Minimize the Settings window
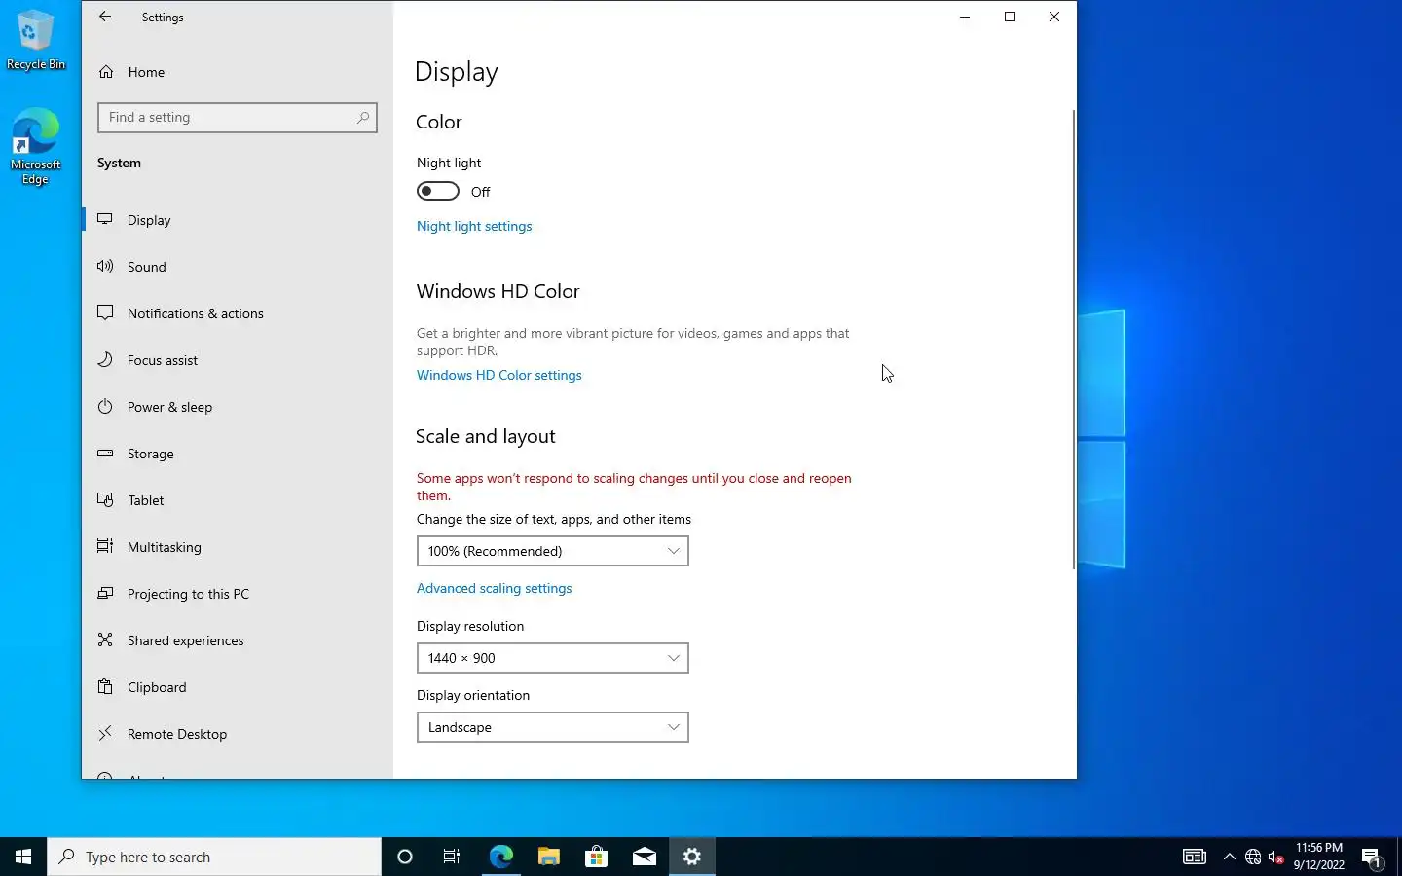The image size is (1402, 876). 965,17
